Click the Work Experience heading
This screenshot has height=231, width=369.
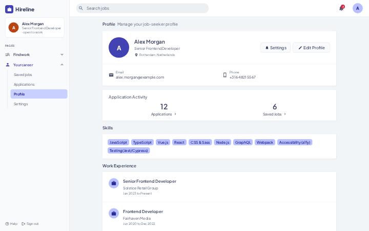click(119, 166)
